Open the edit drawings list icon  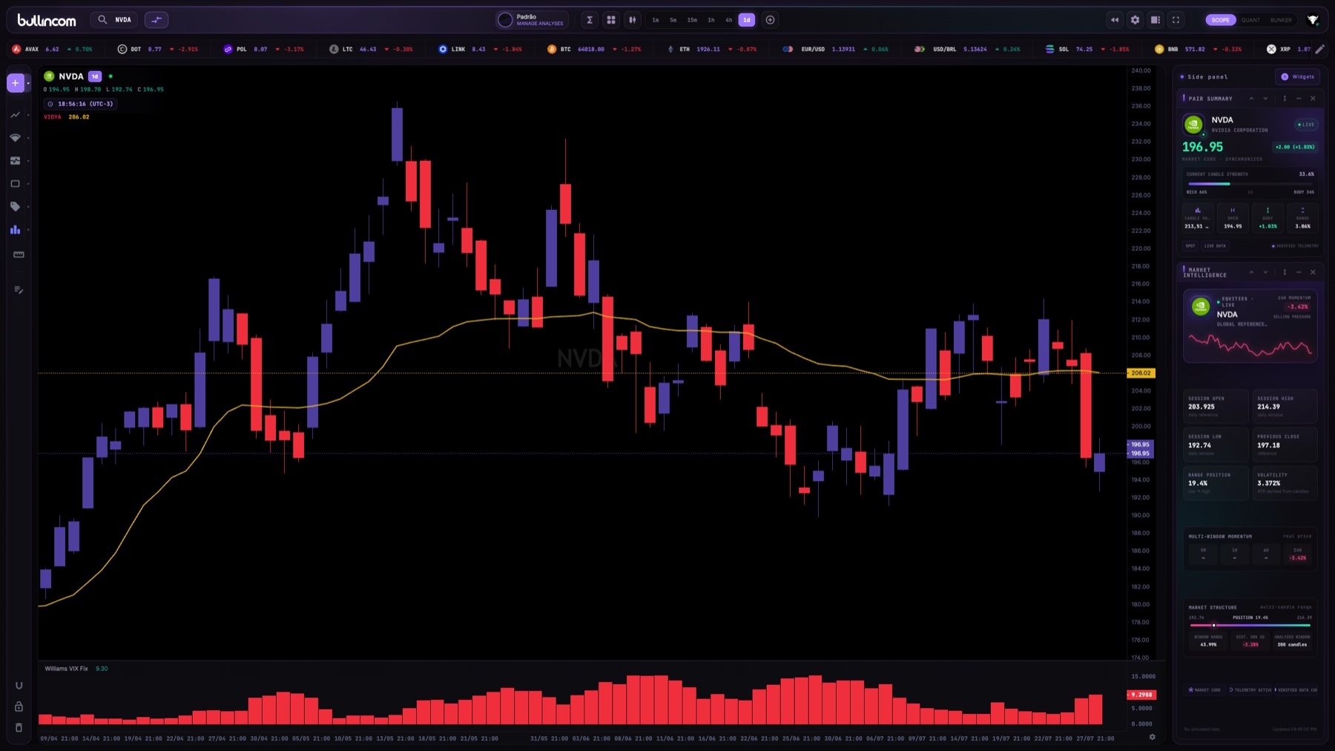19,290
